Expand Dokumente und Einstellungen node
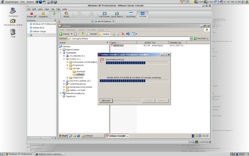This screenshot has width=249, height=156. [x=67, y=62]
